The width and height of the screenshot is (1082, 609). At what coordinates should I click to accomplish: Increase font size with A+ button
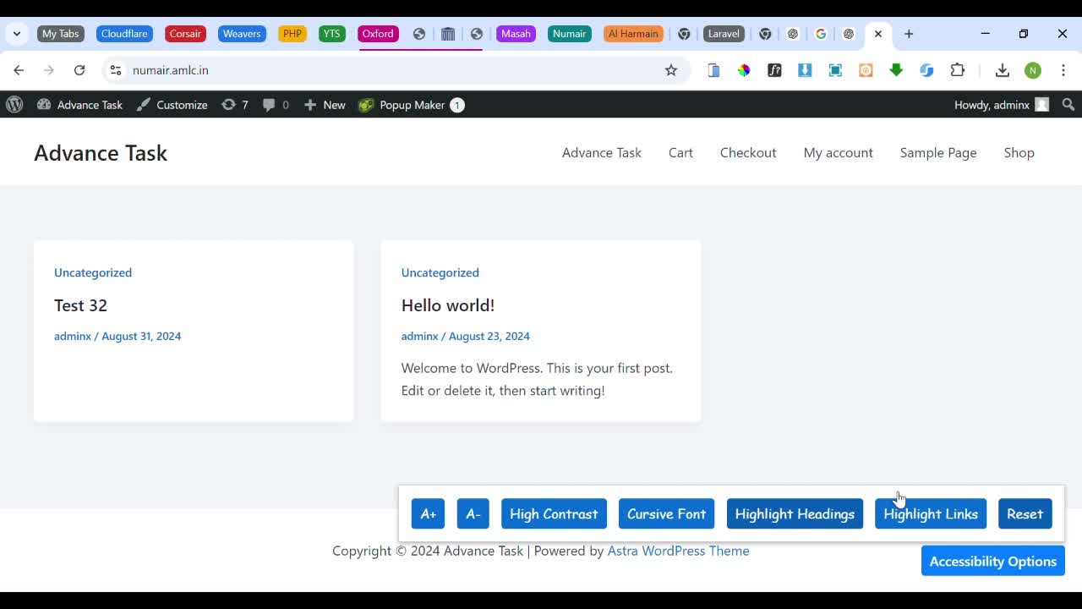[x=428, y=513]
